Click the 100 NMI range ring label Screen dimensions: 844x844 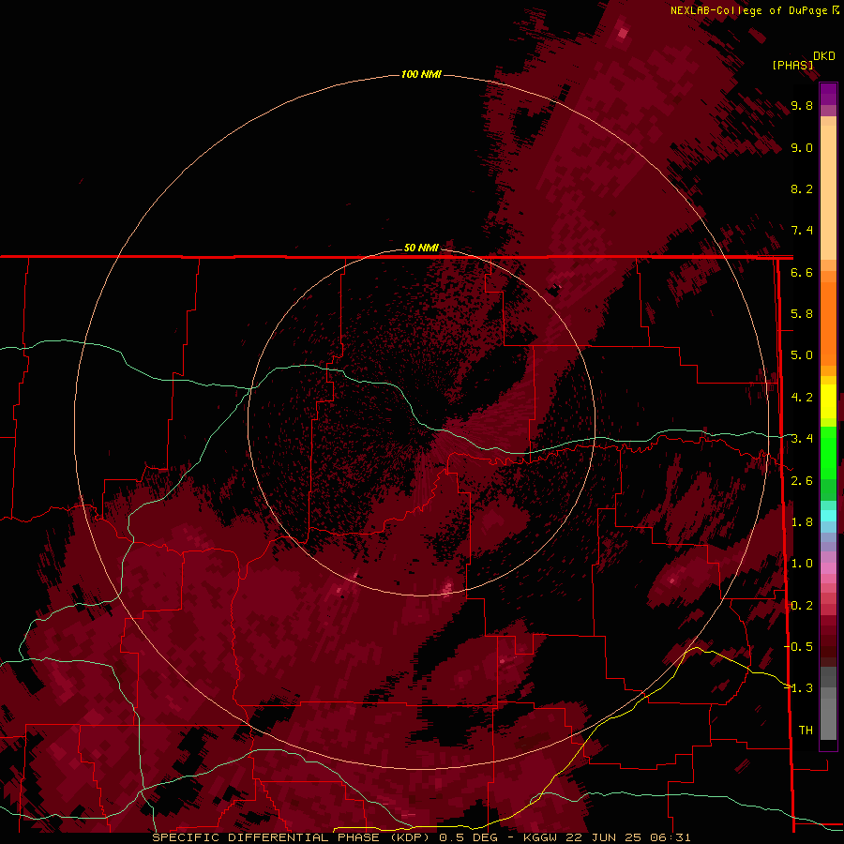[x=421, y=74]
